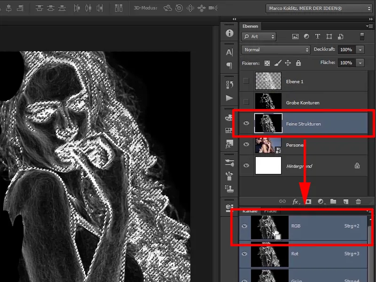Screen dimensions: 376x282
Task: Select the 3D pan camera tool
Action: point(190,8)
